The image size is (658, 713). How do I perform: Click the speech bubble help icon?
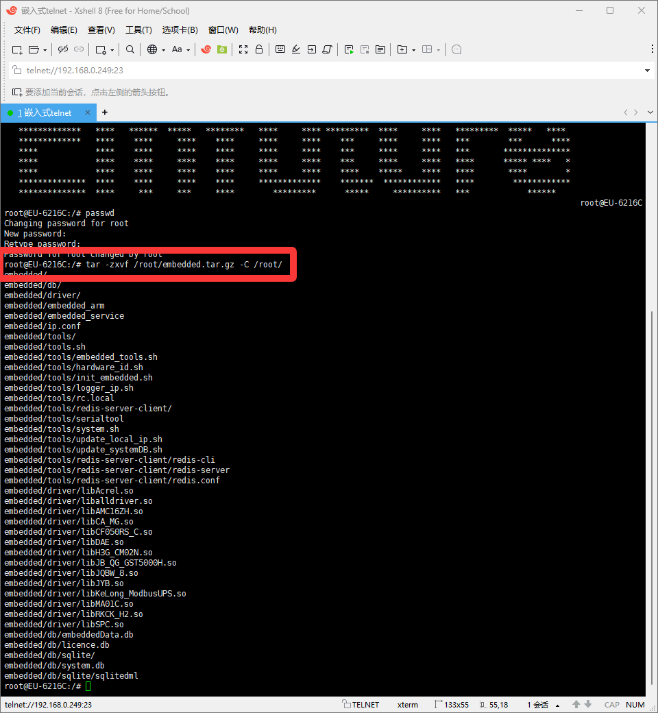point(457,49)
